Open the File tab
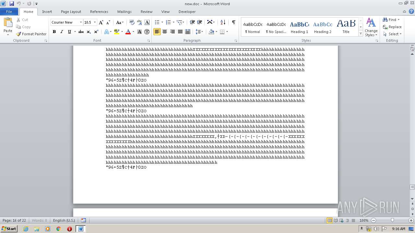The image size is (415, 233). [x=9, y=11]
